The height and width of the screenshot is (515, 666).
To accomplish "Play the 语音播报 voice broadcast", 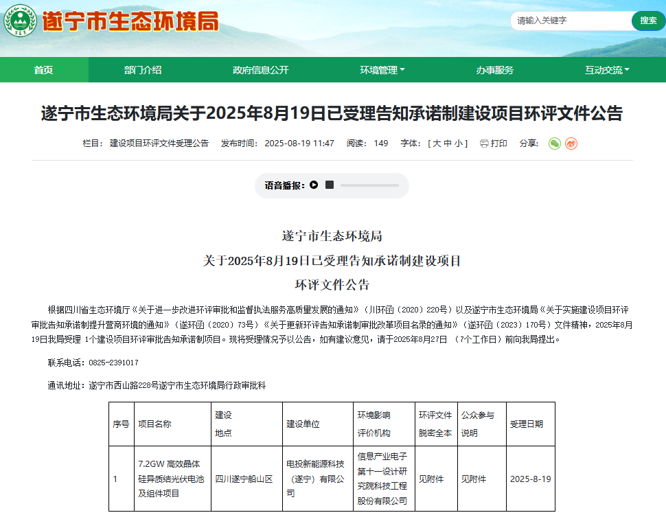I will pos(314,185).
